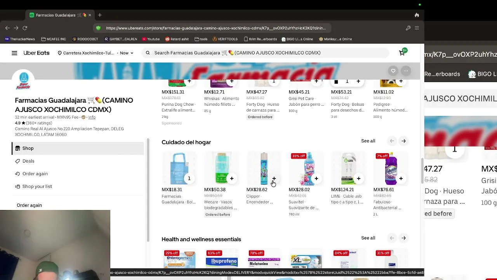Screen dimensions: 497x280
Task: Open the browser menu icon
Action: coord(417,28)
